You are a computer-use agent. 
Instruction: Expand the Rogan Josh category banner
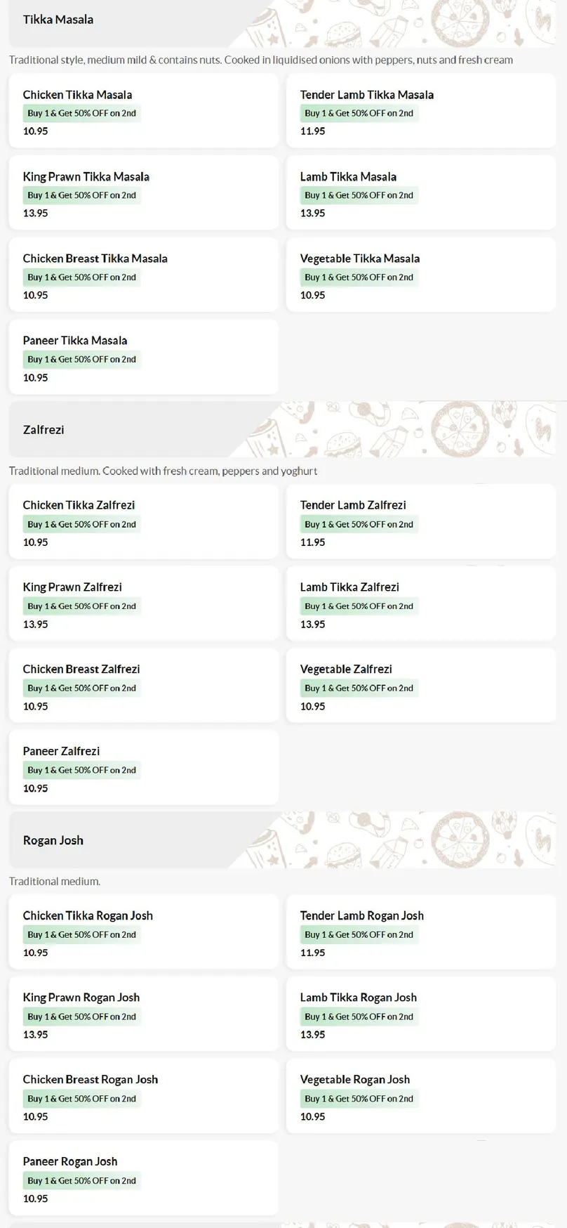coord(282,840)
